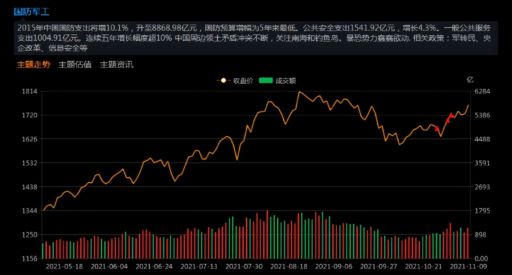Select the 主题走势 view

click(34, 64)
